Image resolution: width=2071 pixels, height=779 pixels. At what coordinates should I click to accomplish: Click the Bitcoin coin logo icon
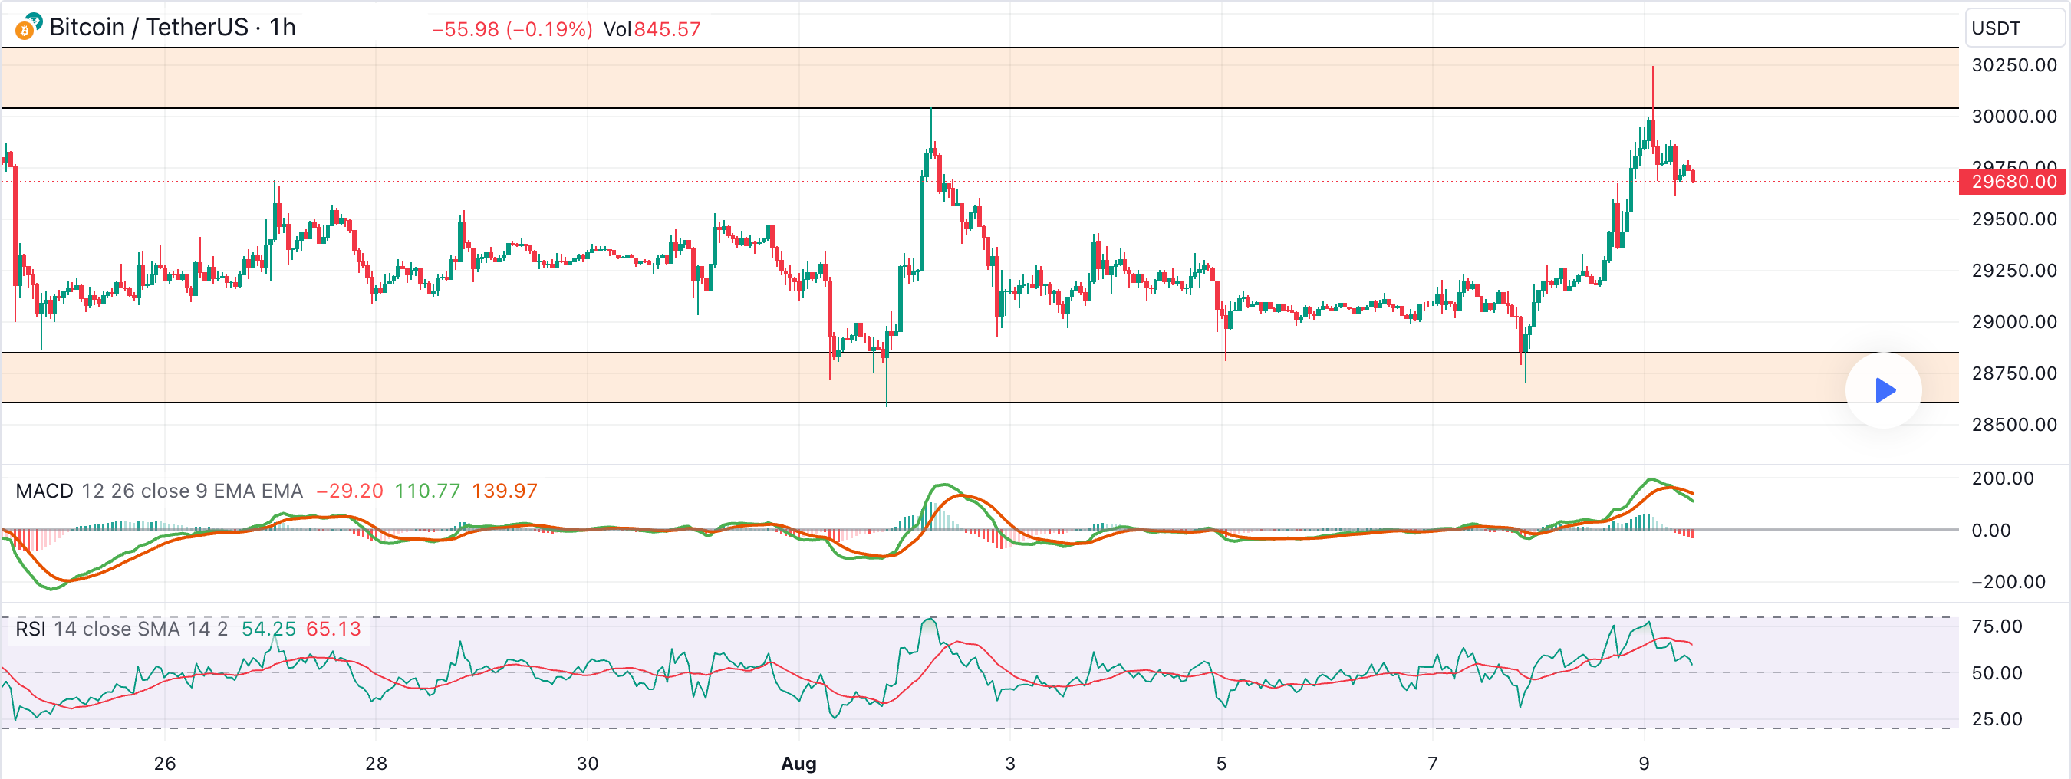tap(25, 31)
